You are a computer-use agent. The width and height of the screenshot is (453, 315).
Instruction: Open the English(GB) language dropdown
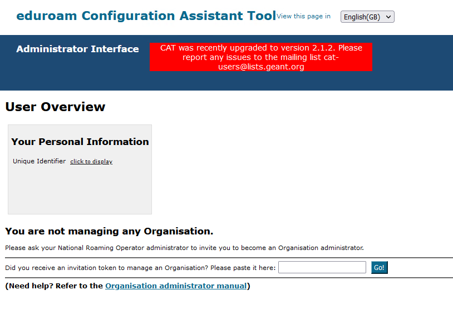[367, 17]
